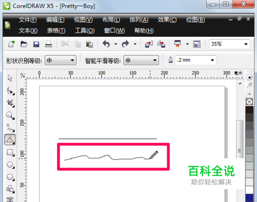The height and width of the screenshot is (202, 257).
Task: Restore the inner document window
Action: [x=240, y=19]
